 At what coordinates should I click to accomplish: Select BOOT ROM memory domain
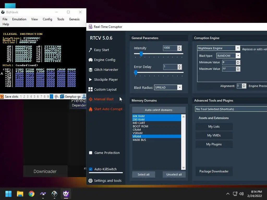tap(156, 126)
